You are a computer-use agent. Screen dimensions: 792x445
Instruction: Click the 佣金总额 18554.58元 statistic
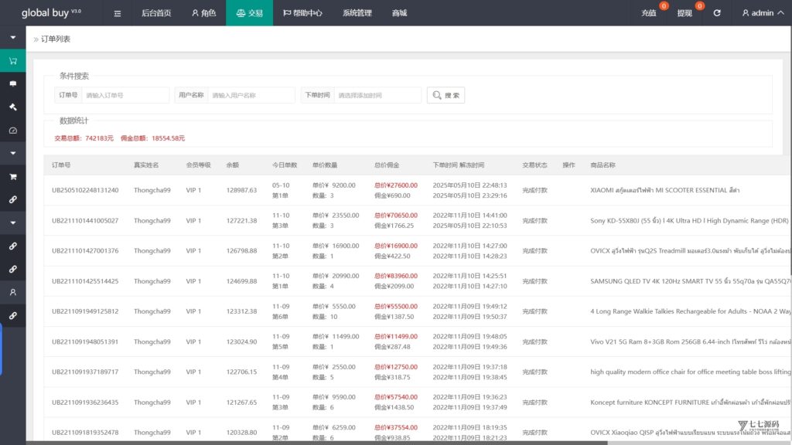click(152, 138)
